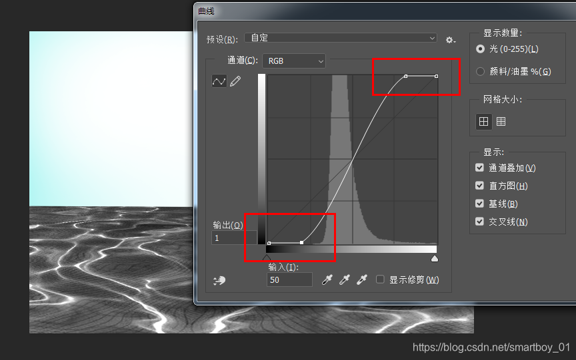
Task: Select 颜料/油墨 % radio option
Action: click(481, 71)
